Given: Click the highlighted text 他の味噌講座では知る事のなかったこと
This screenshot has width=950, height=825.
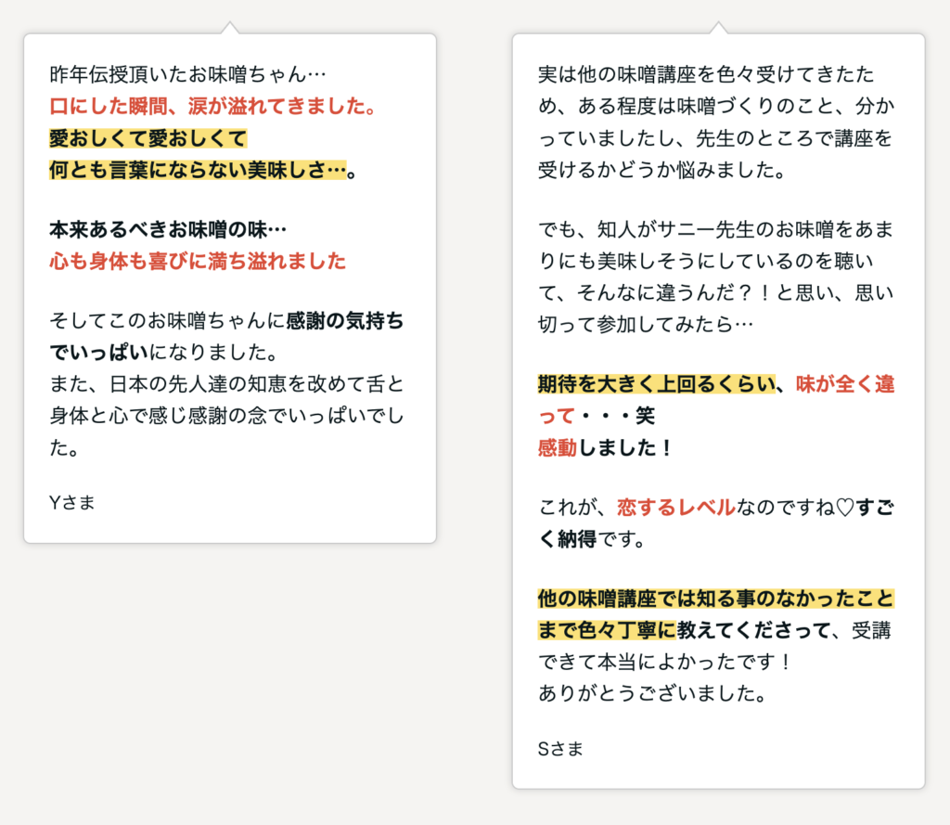Looking at the screenshot, I should tap(715, 599).
